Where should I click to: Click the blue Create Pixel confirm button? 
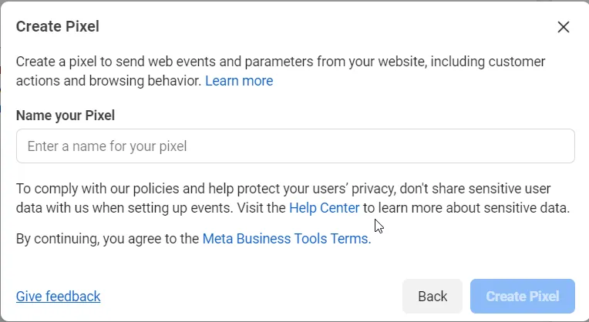point(522,297)
